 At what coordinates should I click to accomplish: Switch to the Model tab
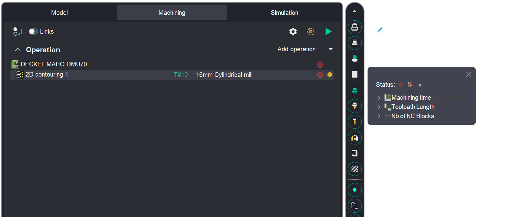pyautogui.click(x=59, y=13)
